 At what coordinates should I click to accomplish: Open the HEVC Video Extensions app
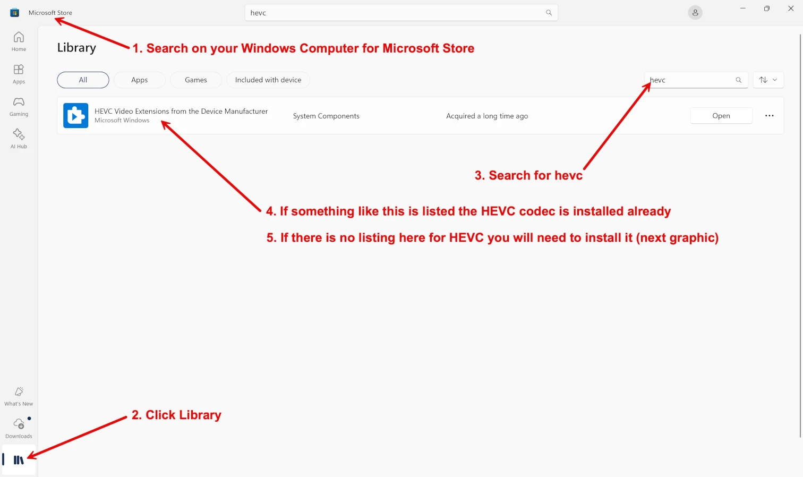[721, 115]
